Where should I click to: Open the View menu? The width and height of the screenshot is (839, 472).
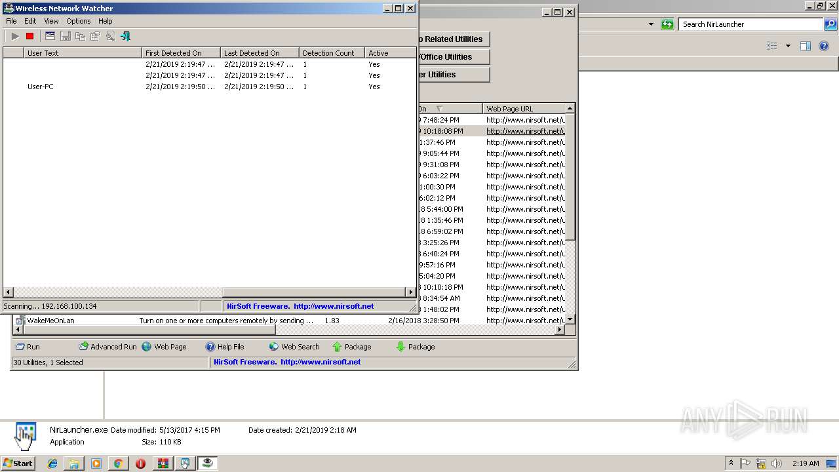coord(51,21)
